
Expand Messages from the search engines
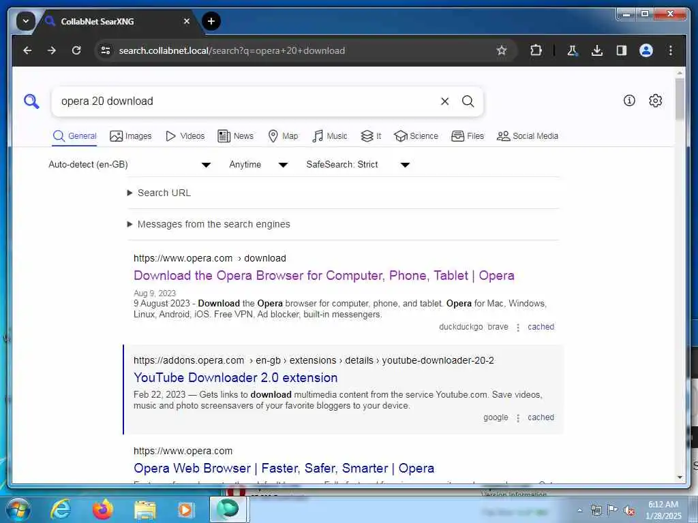209,224
